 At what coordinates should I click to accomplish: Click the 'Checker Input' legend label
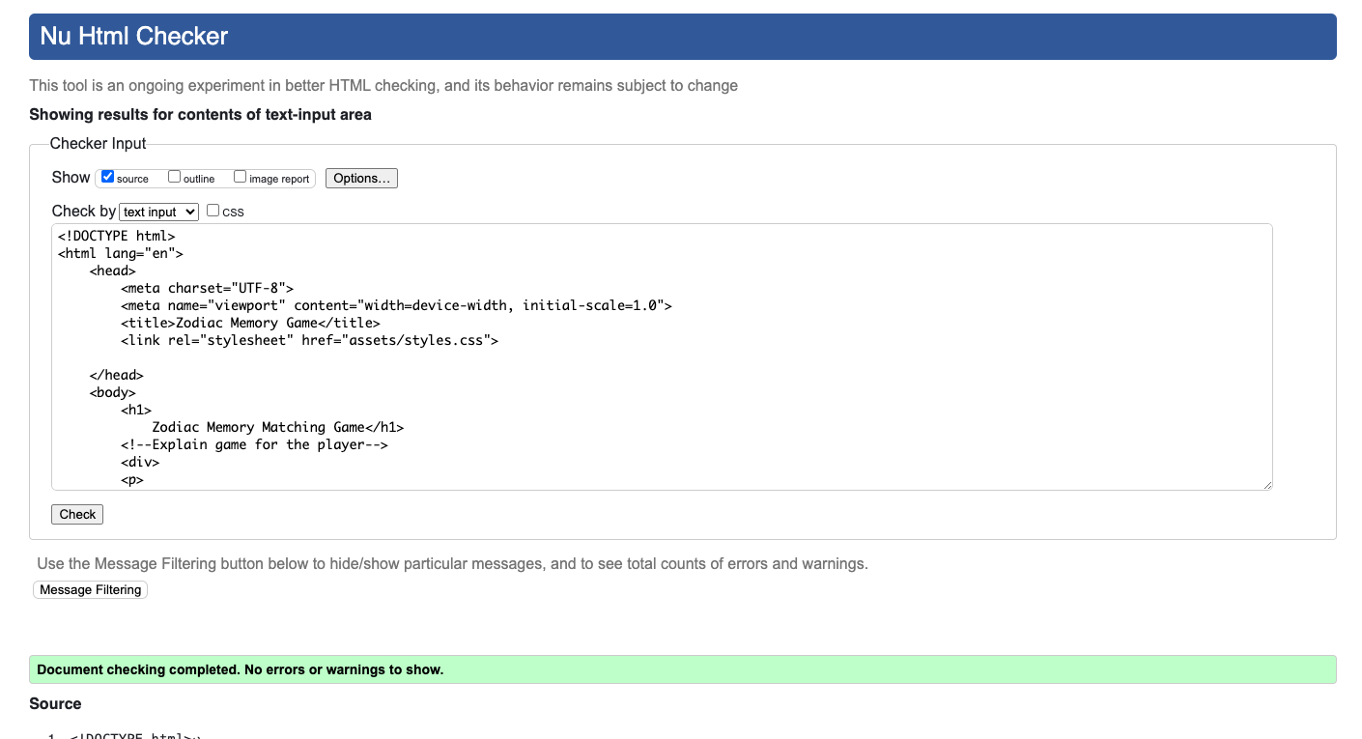click(98, 144)
